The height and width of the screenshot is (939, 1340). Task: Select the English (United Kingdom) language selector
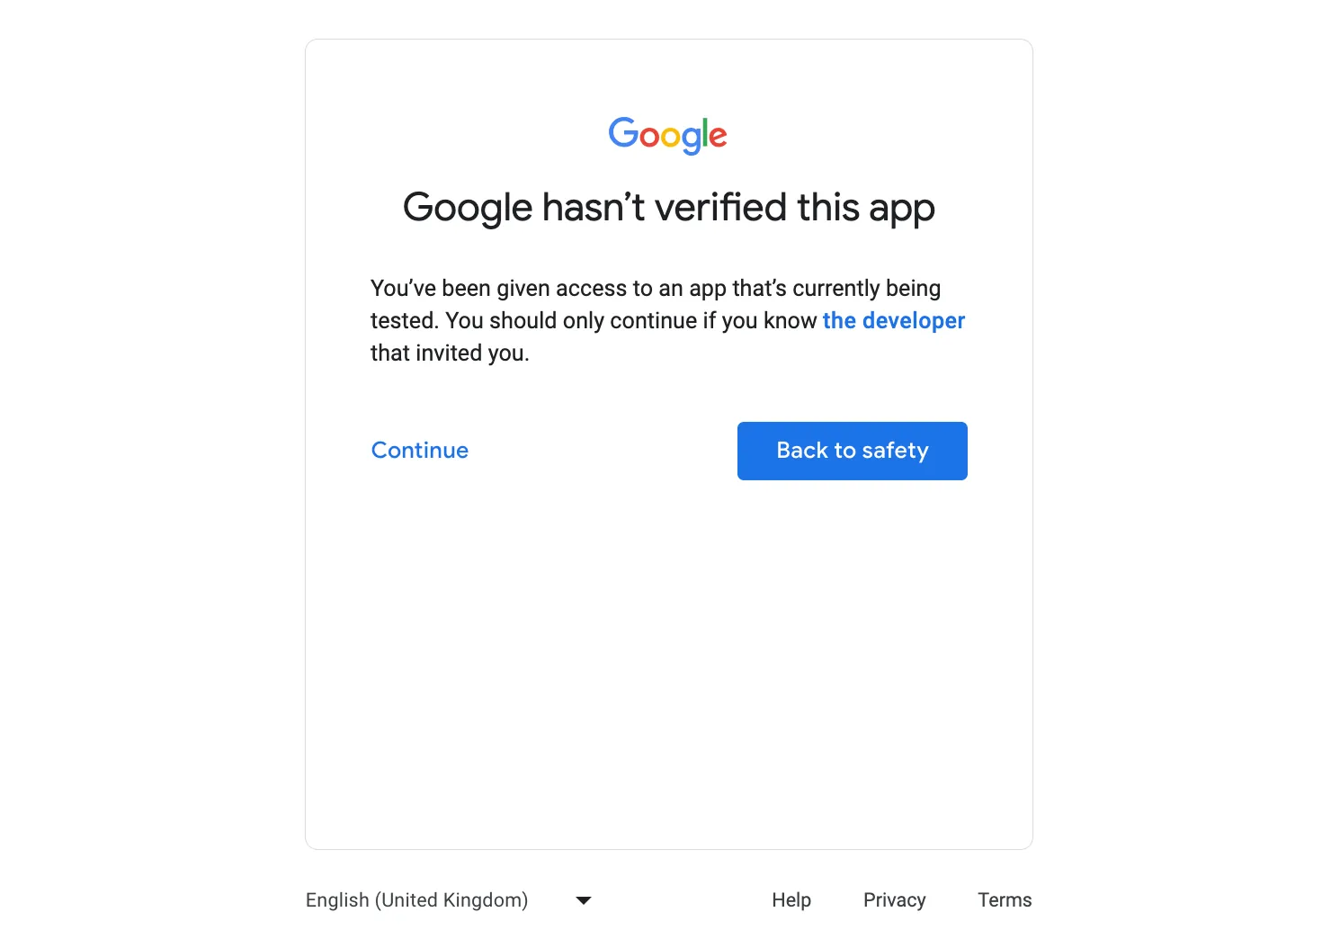coord(449,900)
